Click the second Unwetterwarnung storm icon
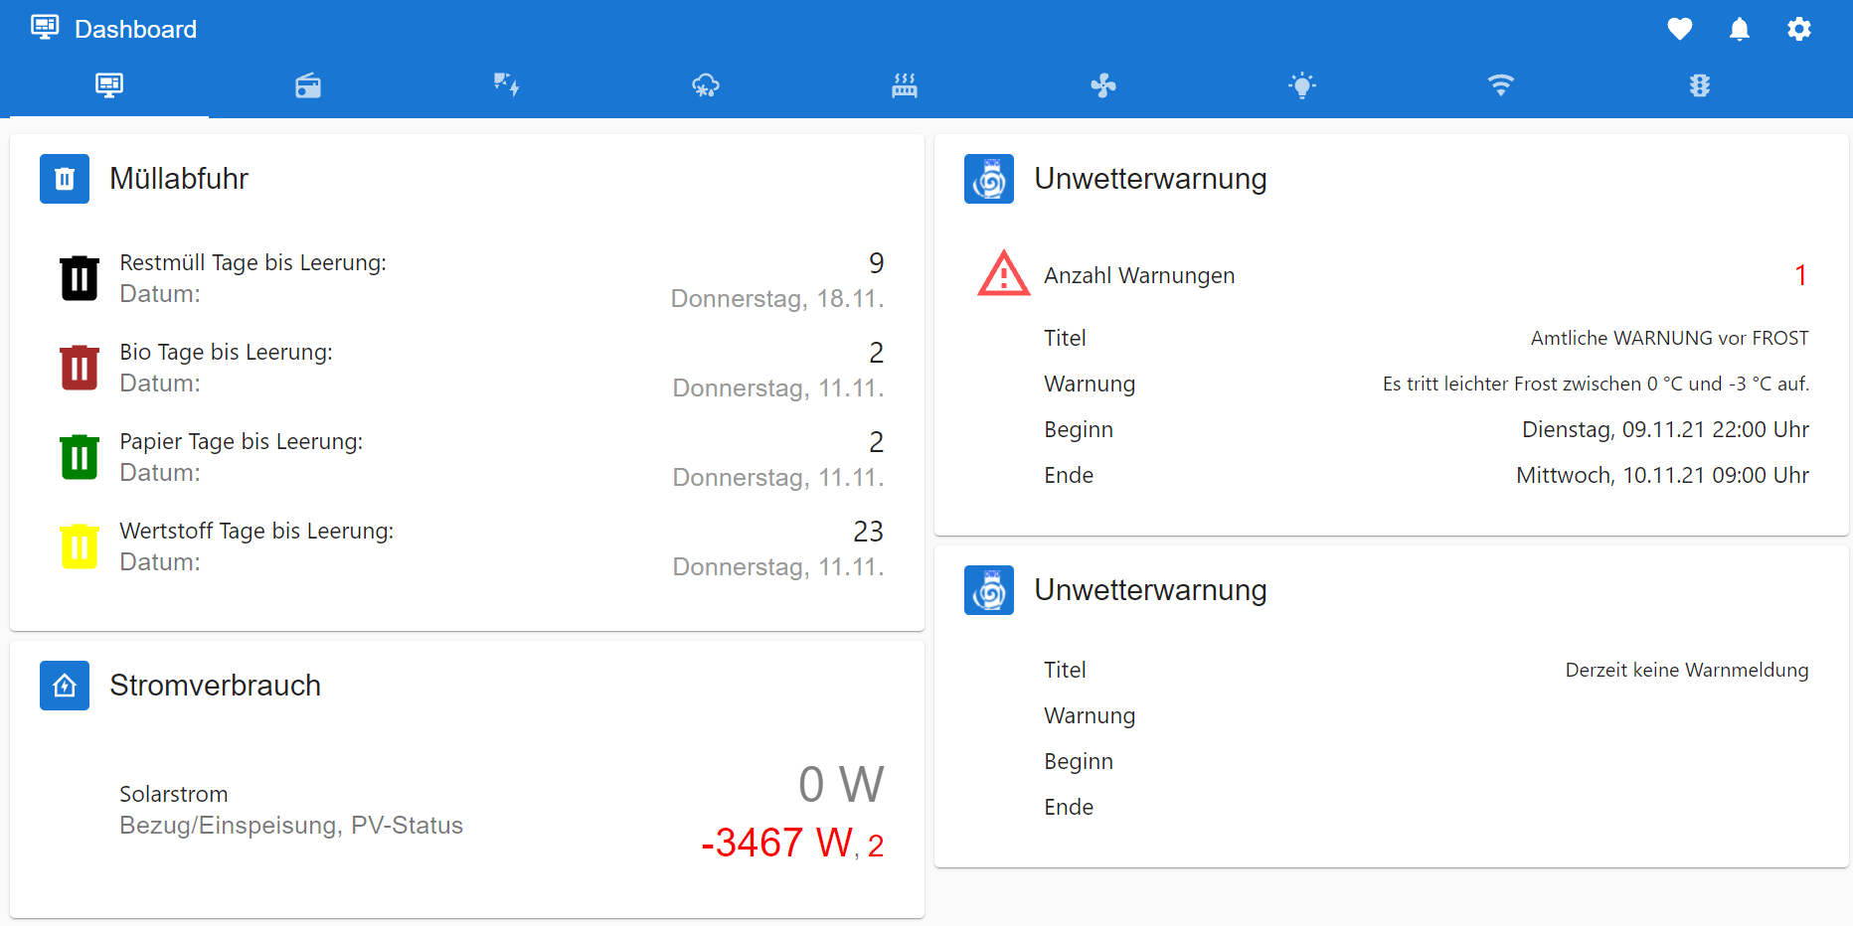 tap(989, 590)
